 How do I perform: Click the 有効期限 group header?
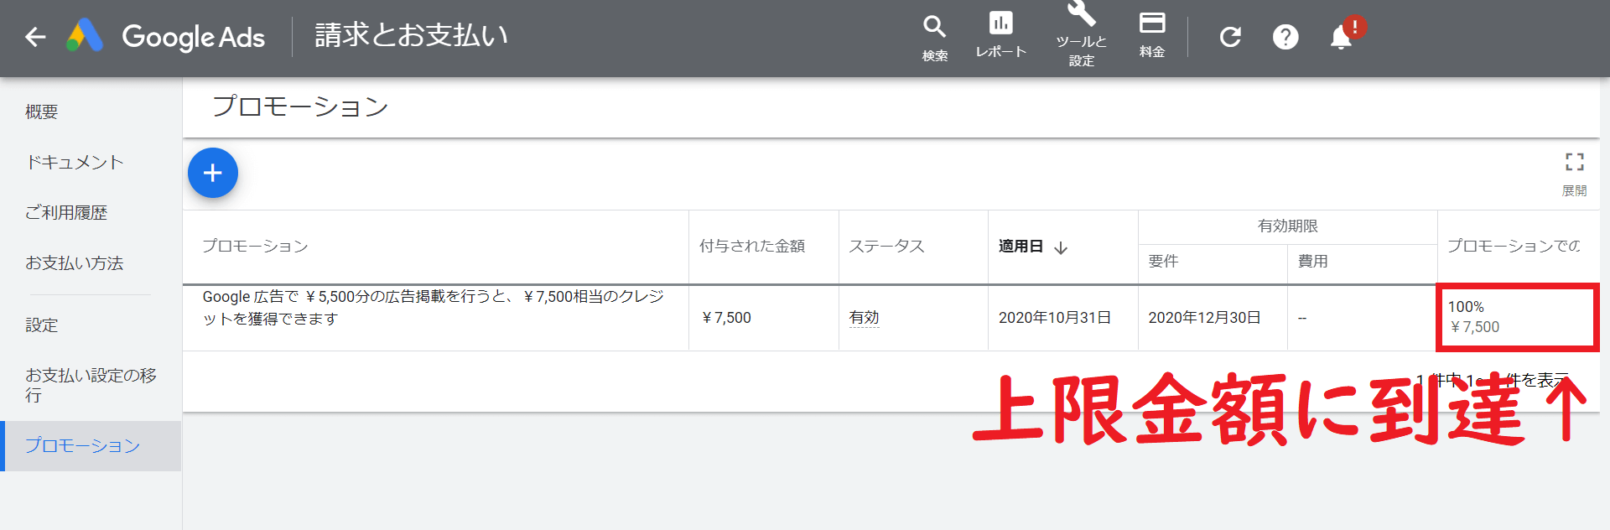1287,226
